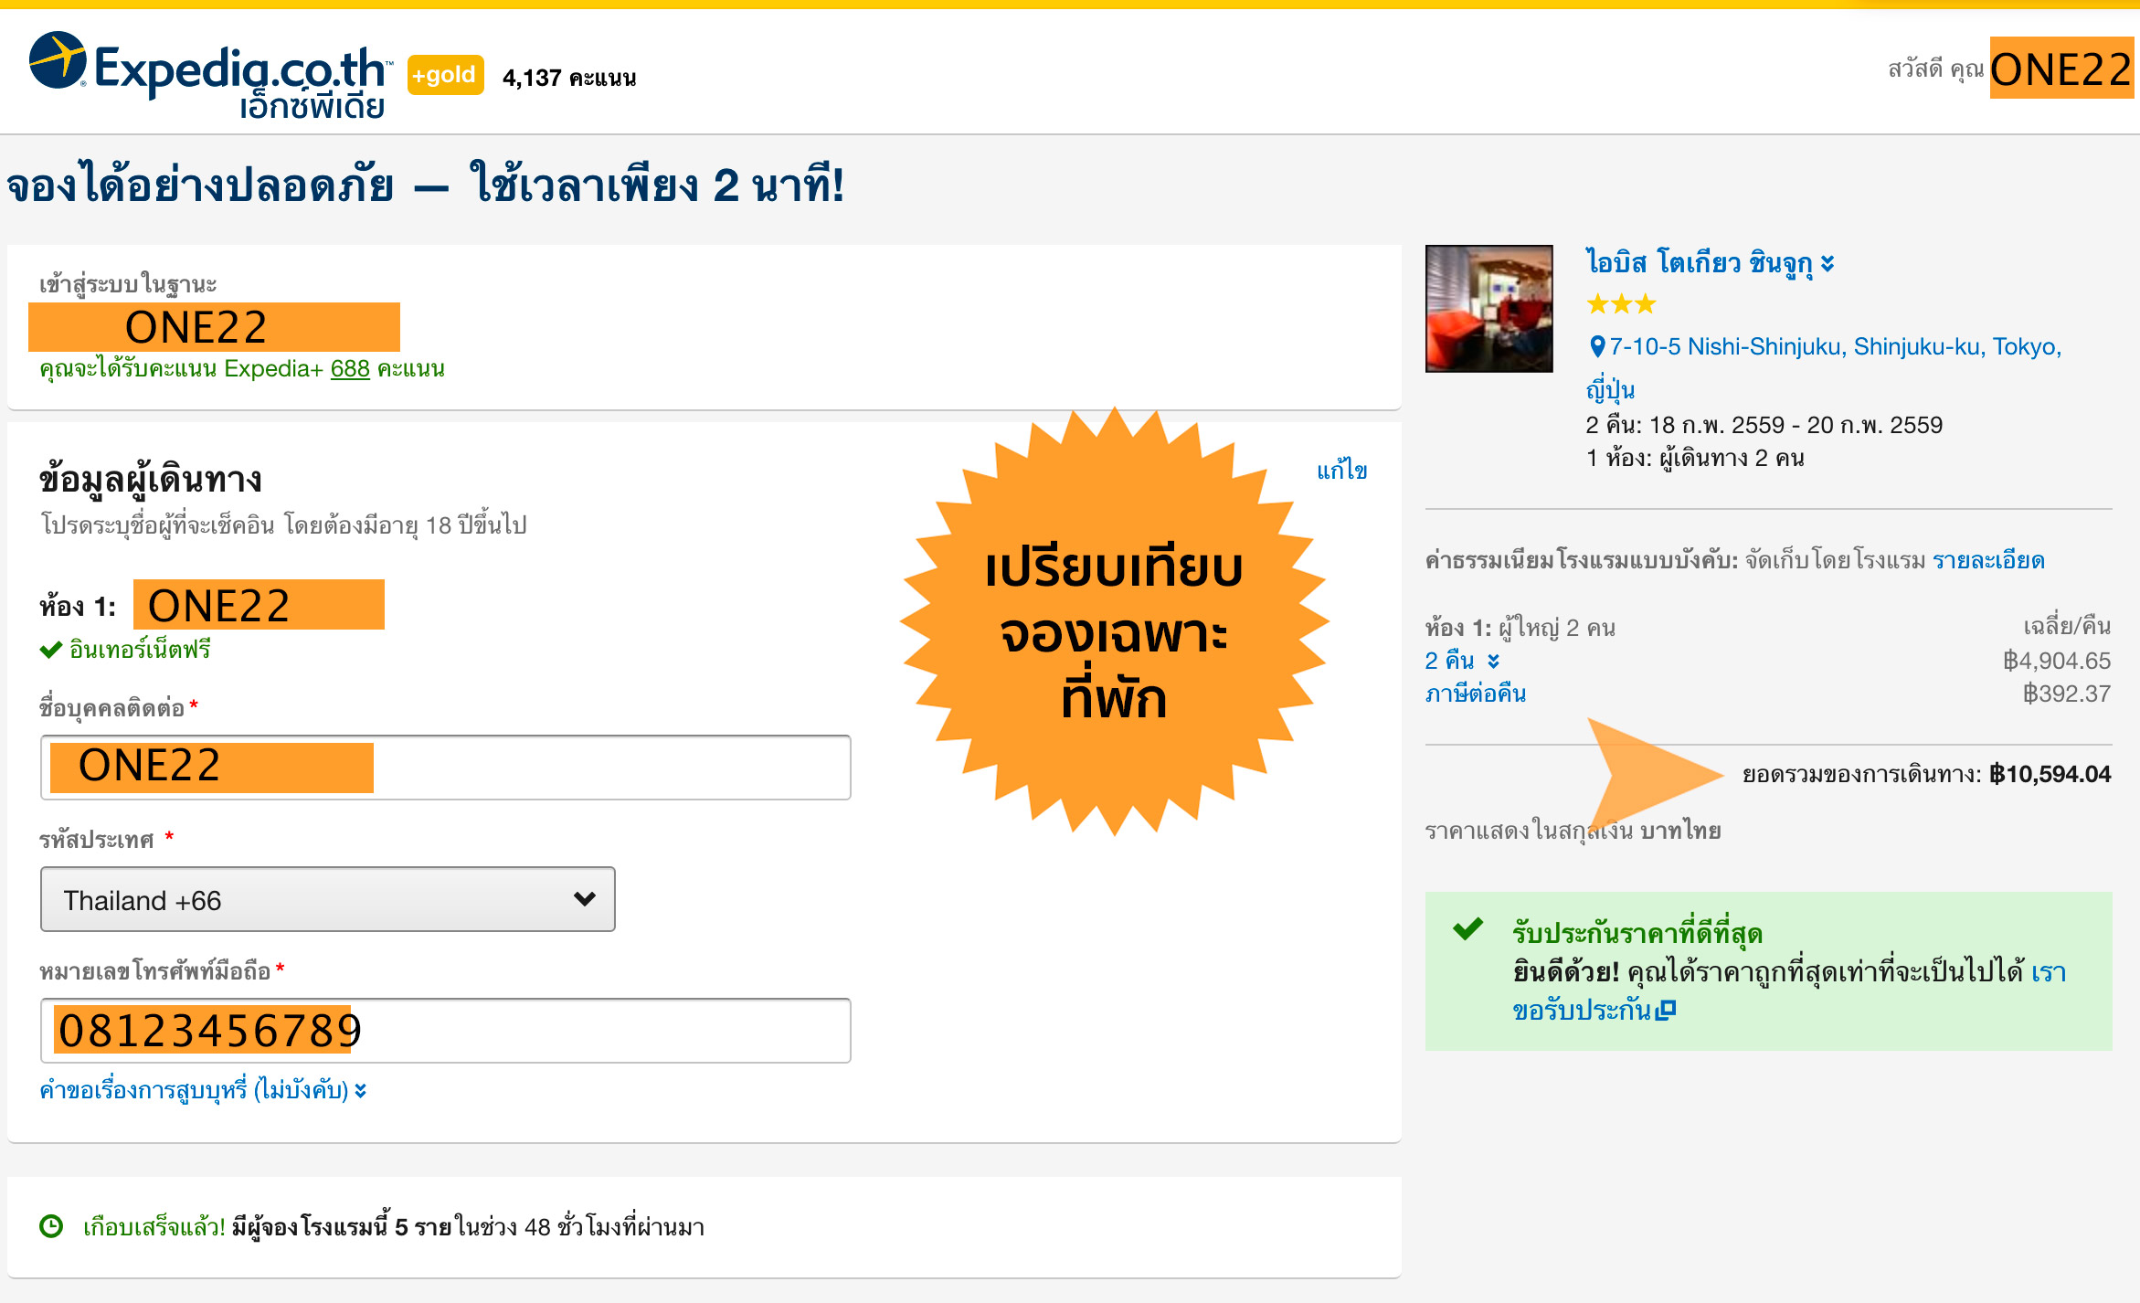Click the clock icon in almost-done notice
The width and height of the screenshot is (2140, 1303).
[51, 1226]
